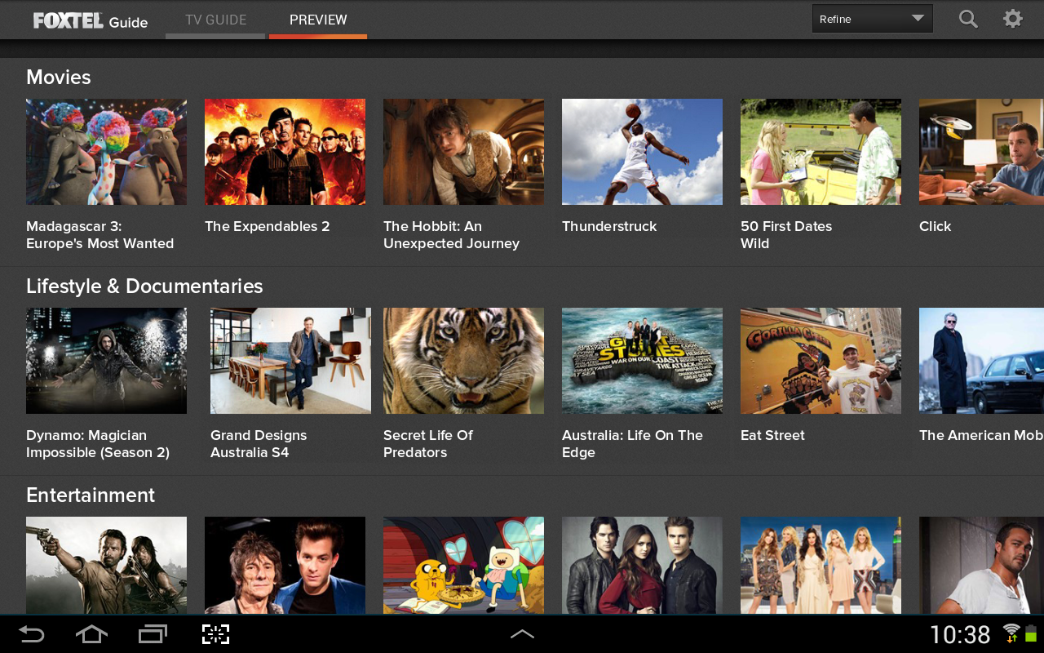Screen dimensions: 1044x653
Task: Select The American Mob thumbnail
Action: click(x=981, y=361)
